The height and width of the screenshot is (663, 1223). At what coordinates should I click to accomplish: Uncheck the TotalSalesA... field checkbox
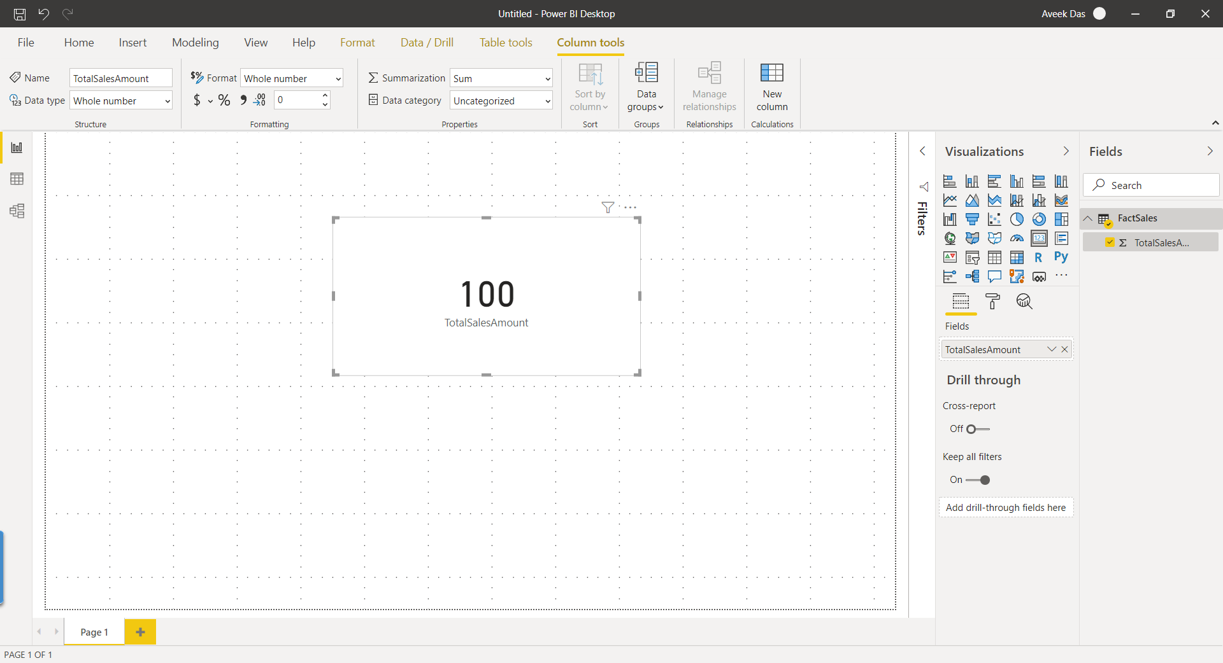point(1110,242)
